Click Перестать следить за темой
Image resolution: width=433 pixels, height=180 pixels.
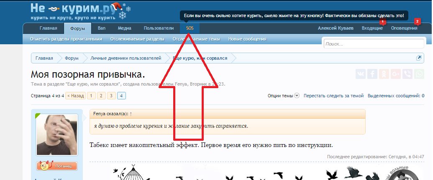[333, 96]
